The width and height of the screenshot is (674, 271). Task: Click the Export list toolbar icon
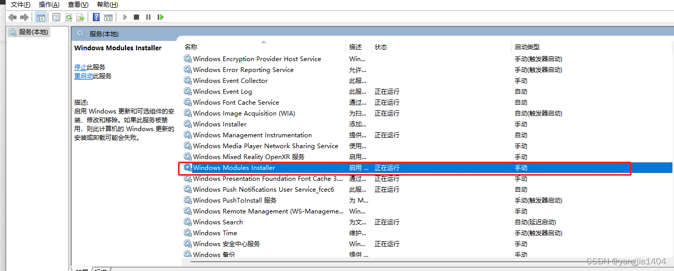tap(80, 17)
